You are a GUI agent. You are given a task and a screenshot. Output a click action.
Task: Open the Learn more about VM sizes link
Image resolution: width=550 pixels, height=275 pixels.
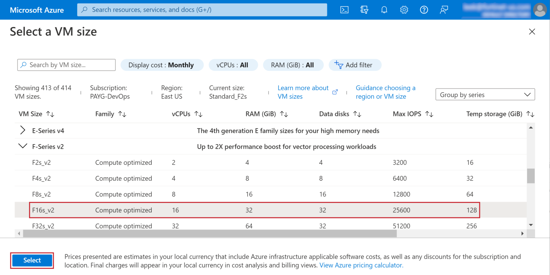coord(303,92)
